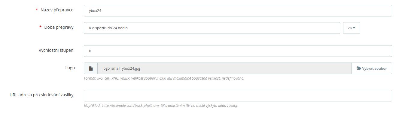The height and width of the screenshot is (114, 411).
Task: Click the document icon beside the logo filename
Action: [91, 69]
